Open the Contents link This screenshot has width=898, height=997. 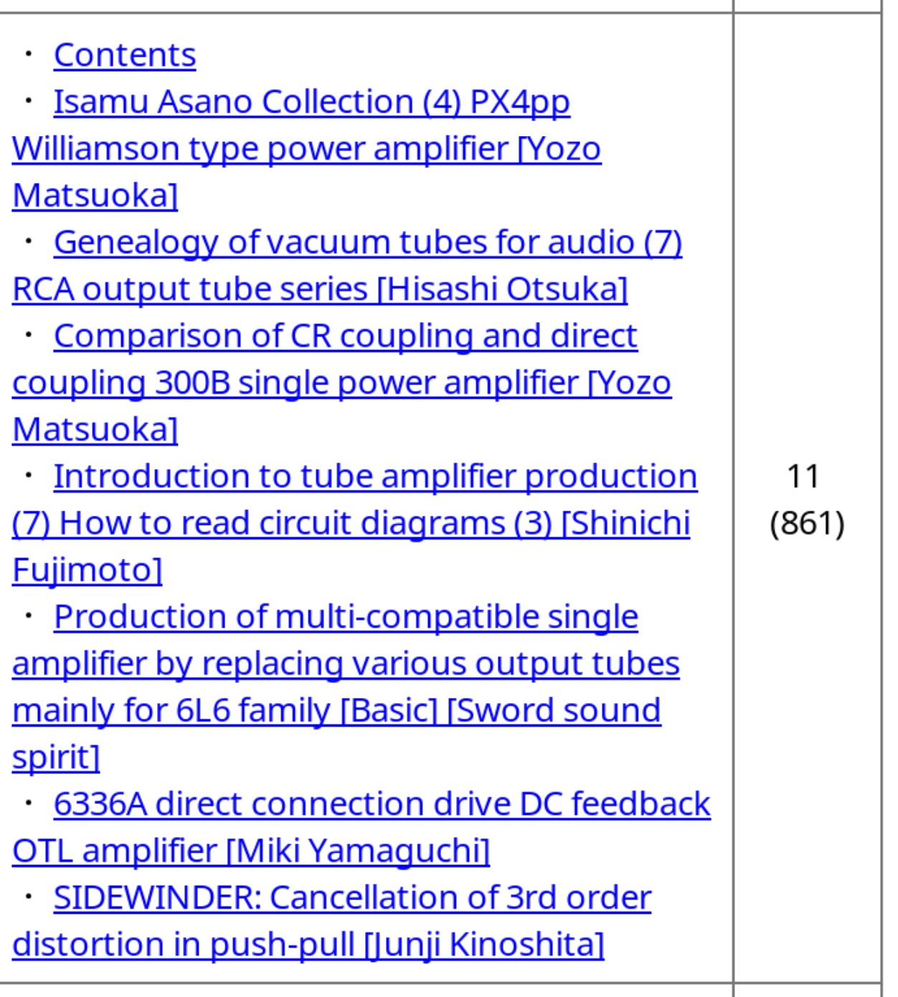pos(125,55)
